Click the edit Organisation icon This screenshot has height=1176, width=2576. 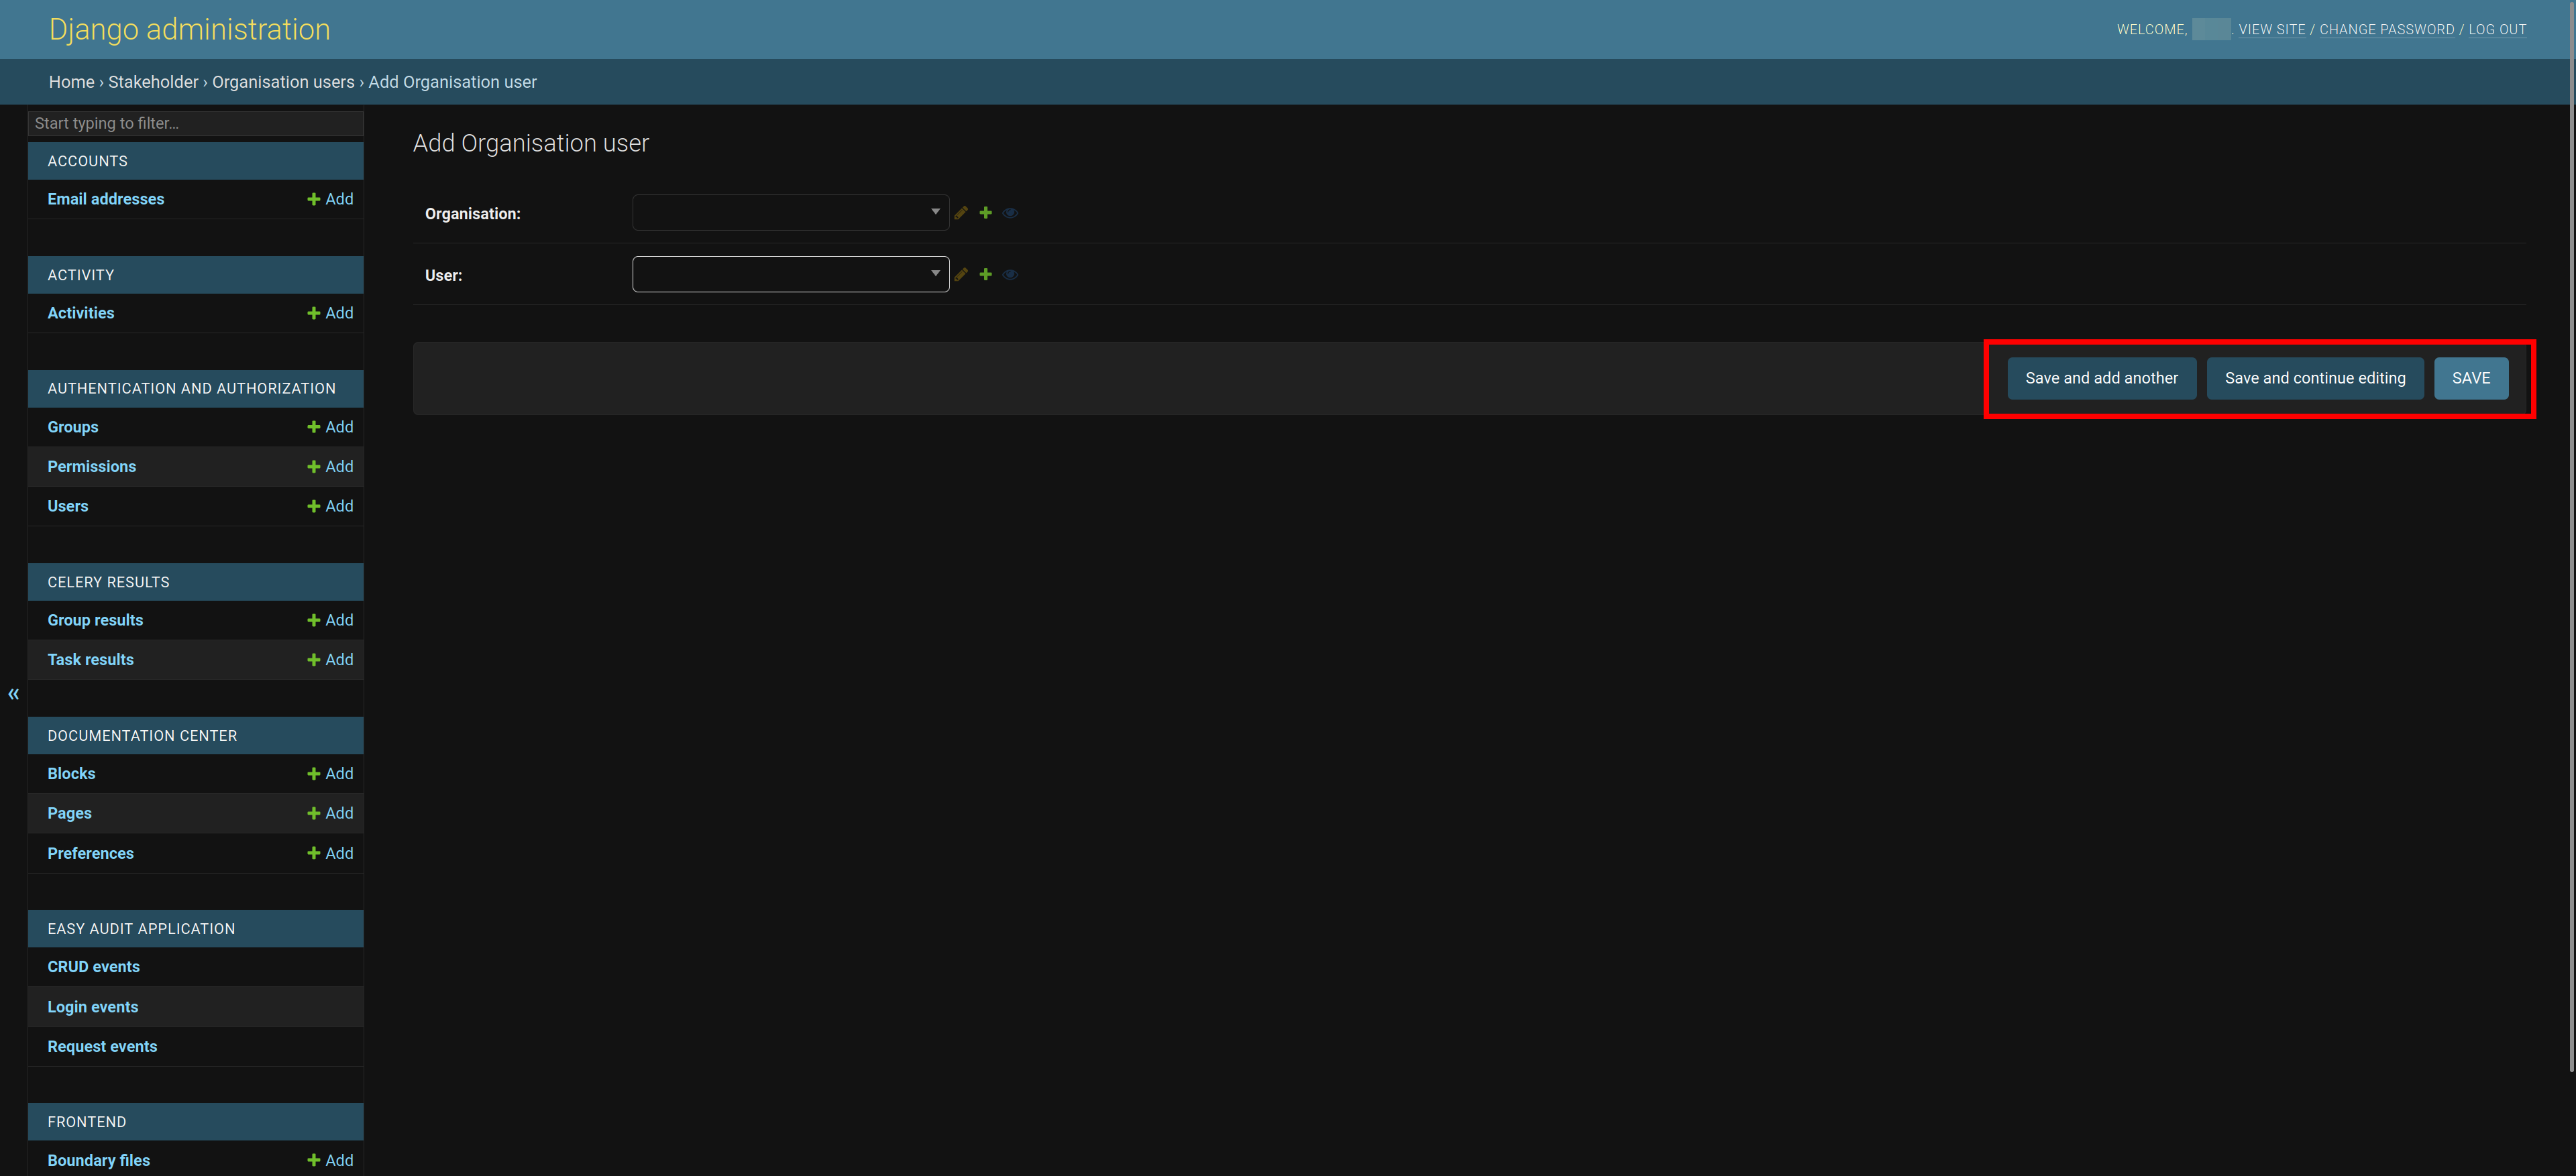961,212
